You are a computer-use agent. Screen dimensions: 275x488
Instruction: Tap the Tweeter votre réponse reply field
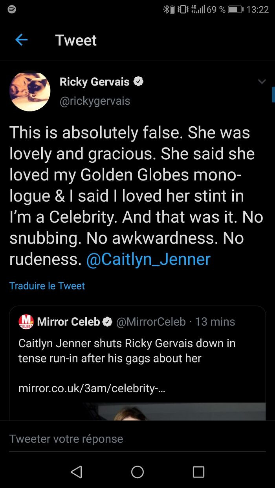pos(66,439)
